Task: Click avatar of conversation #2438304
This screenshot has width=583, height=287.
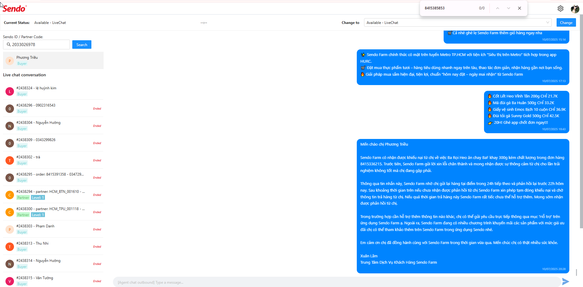Action: tap(10, 126)
